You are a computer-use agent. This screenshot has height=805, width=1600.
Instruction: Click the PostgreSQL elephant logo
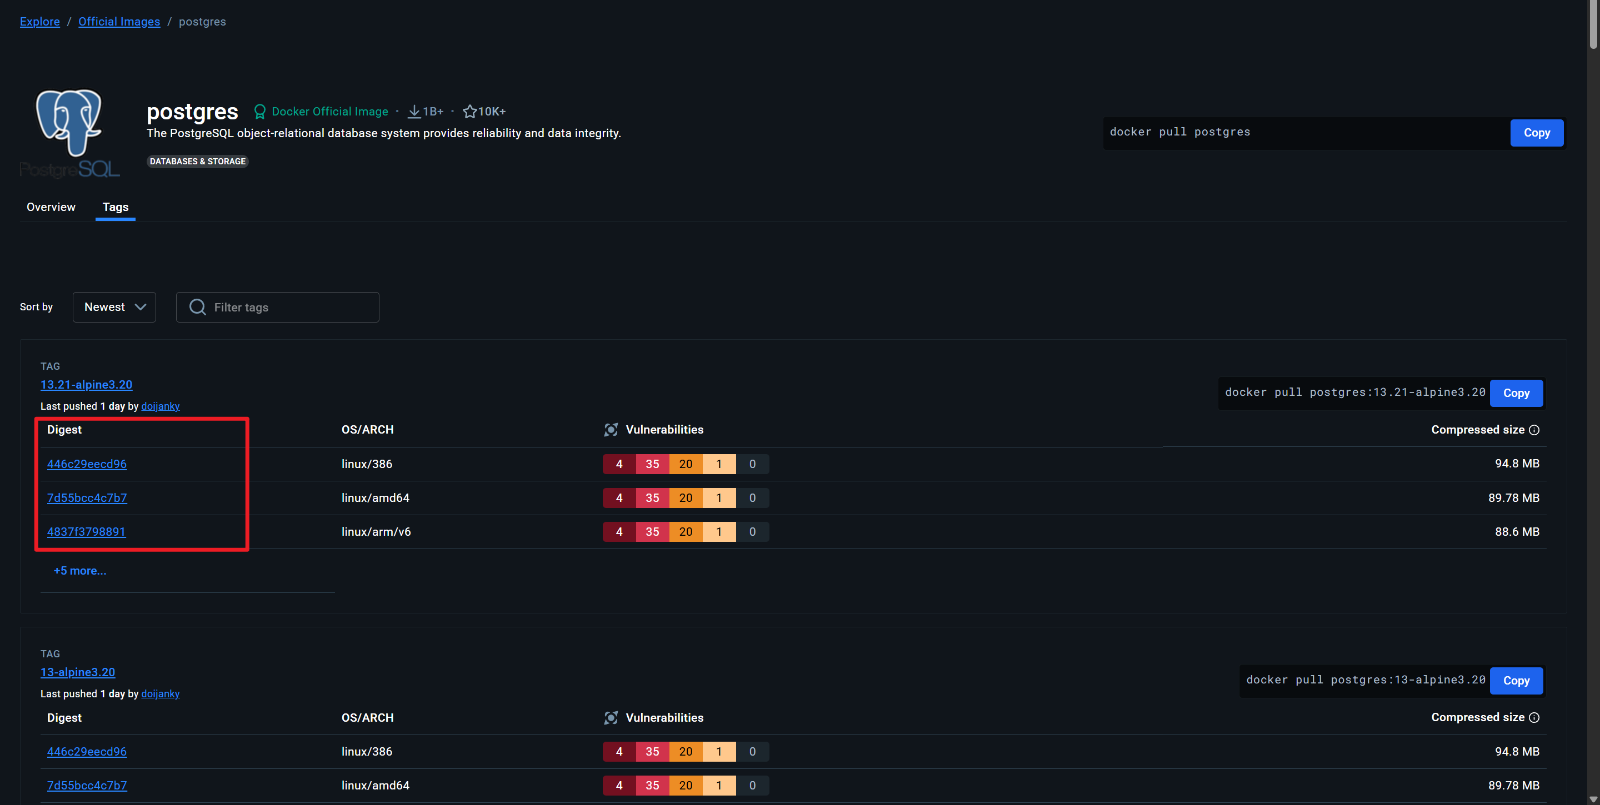[x=69, y=133]
